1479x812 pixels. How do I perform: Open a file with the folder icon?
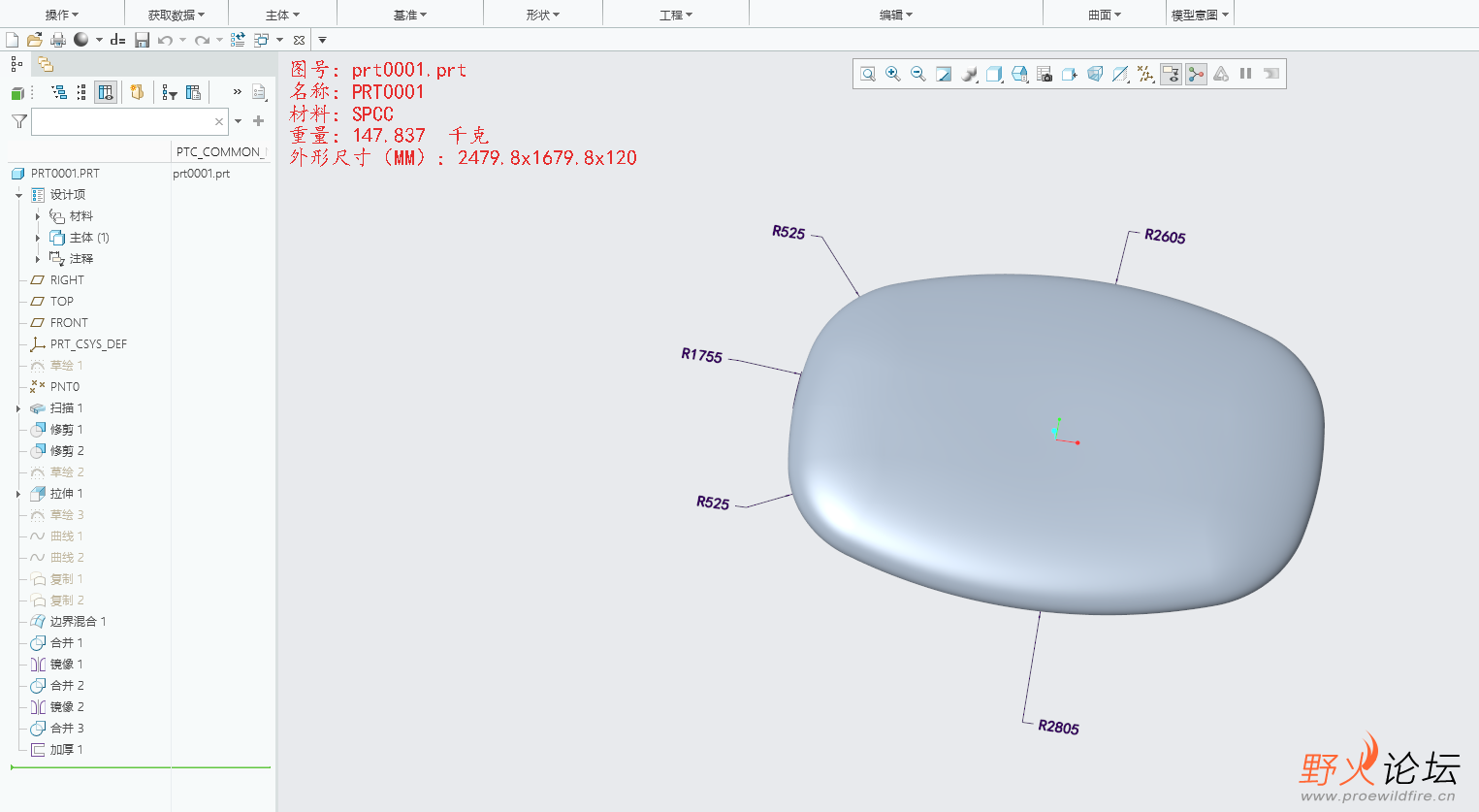point(35,40)
